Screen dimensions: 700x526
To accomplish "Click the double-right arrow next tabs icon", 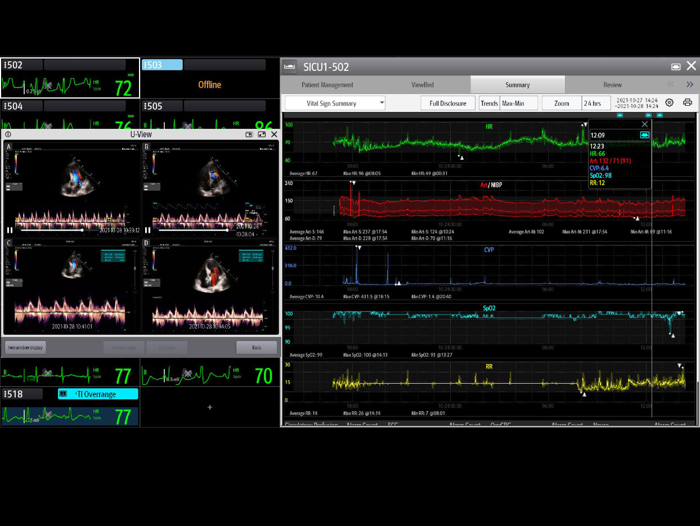I will pyautogui.click(x=690, y=85).
